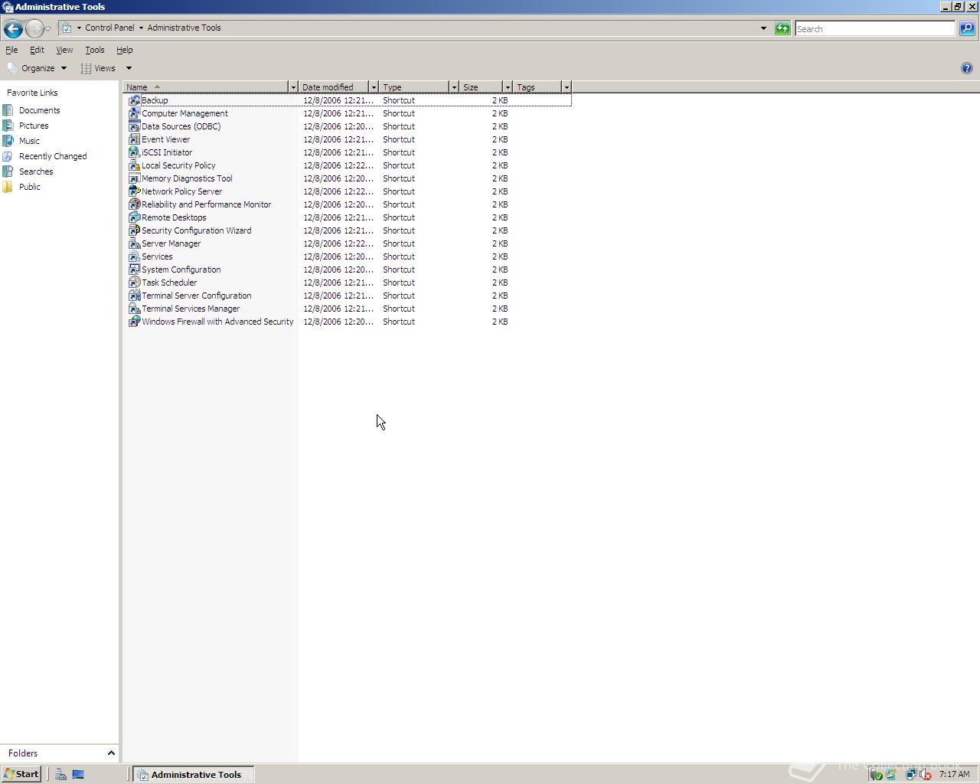The image size is (980, 784).
Task: Open the View menu
Action: click(x=64, y=50)
